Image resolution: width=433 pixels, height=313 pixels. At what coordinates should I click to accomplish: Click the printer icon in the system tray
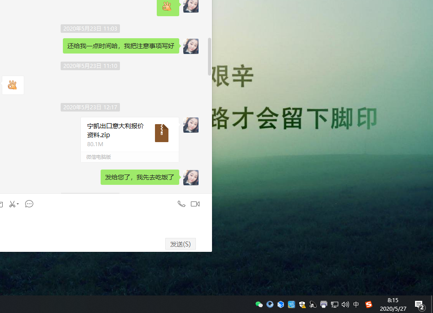(323, 304)
